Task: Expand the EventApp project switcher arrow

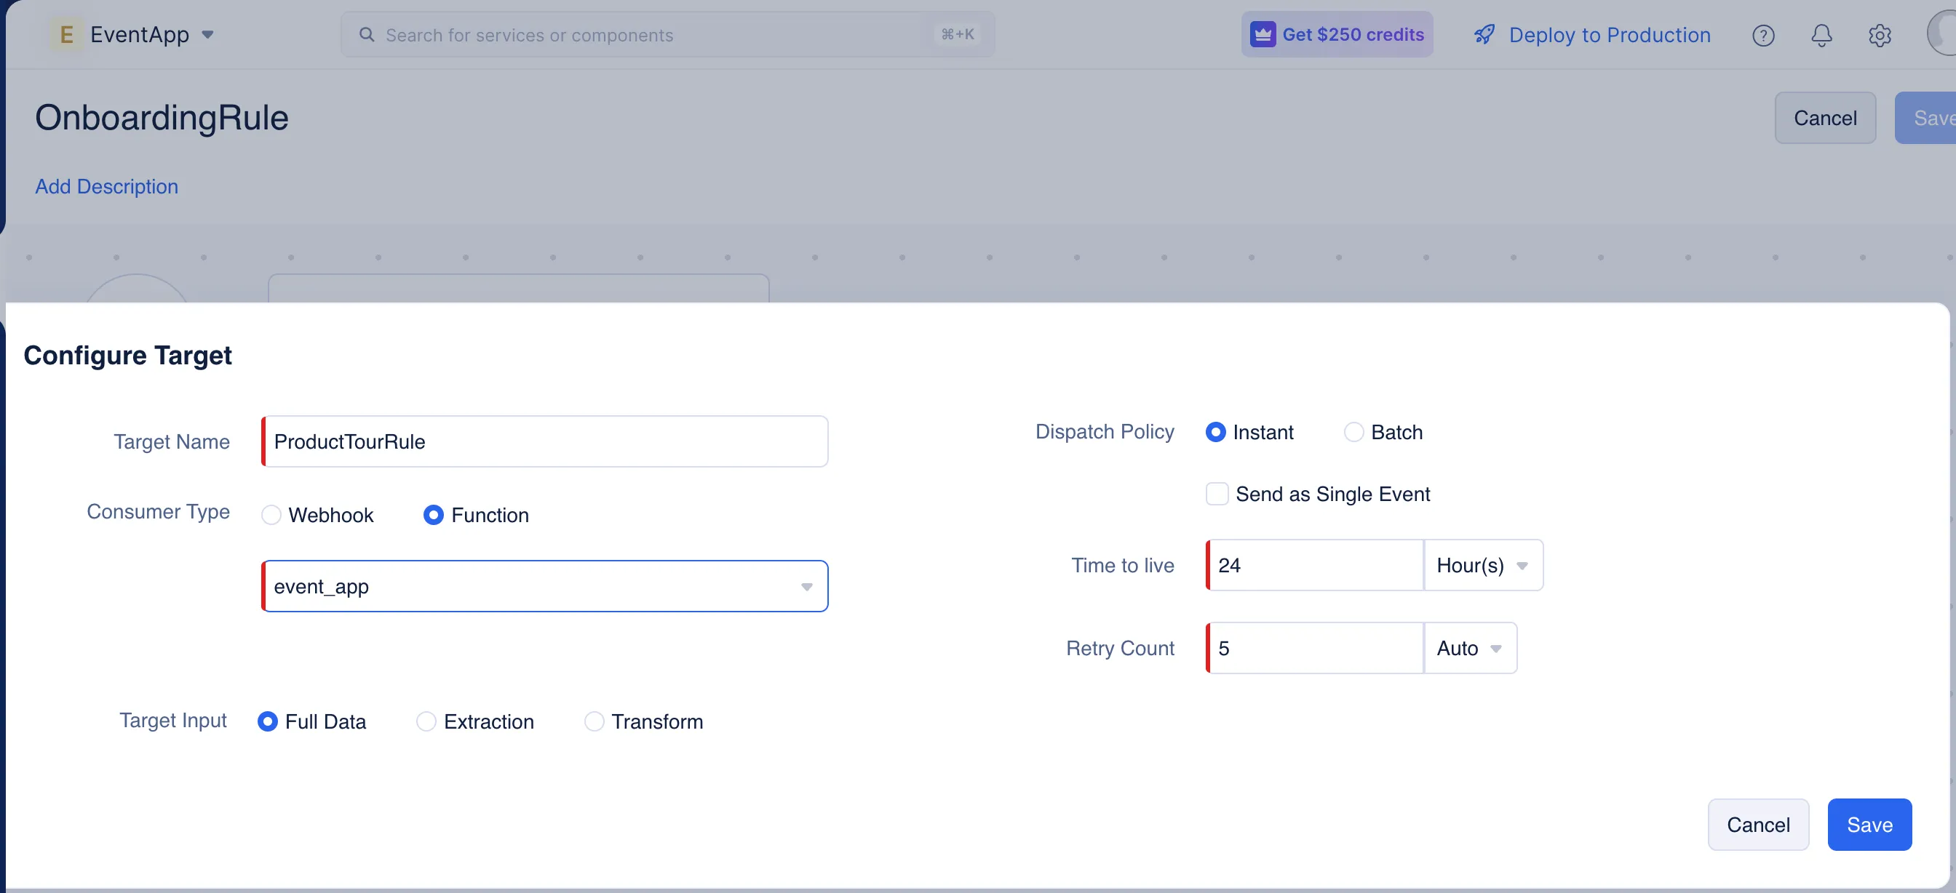Action: point(207,35)
